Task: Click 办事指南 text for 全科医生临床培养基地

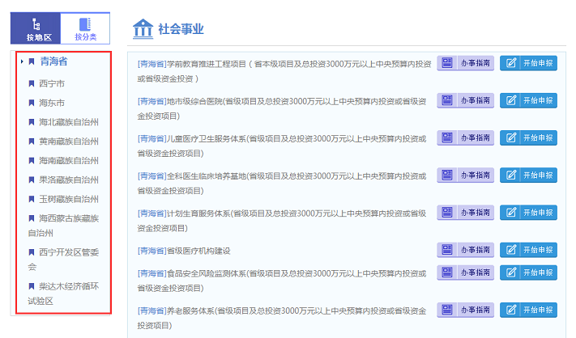Action: (x=476, y=175)
